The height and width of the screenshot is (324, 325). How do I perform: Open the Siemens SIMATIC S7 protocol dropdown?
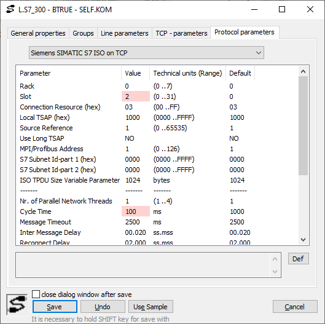[x=146, y=53]
